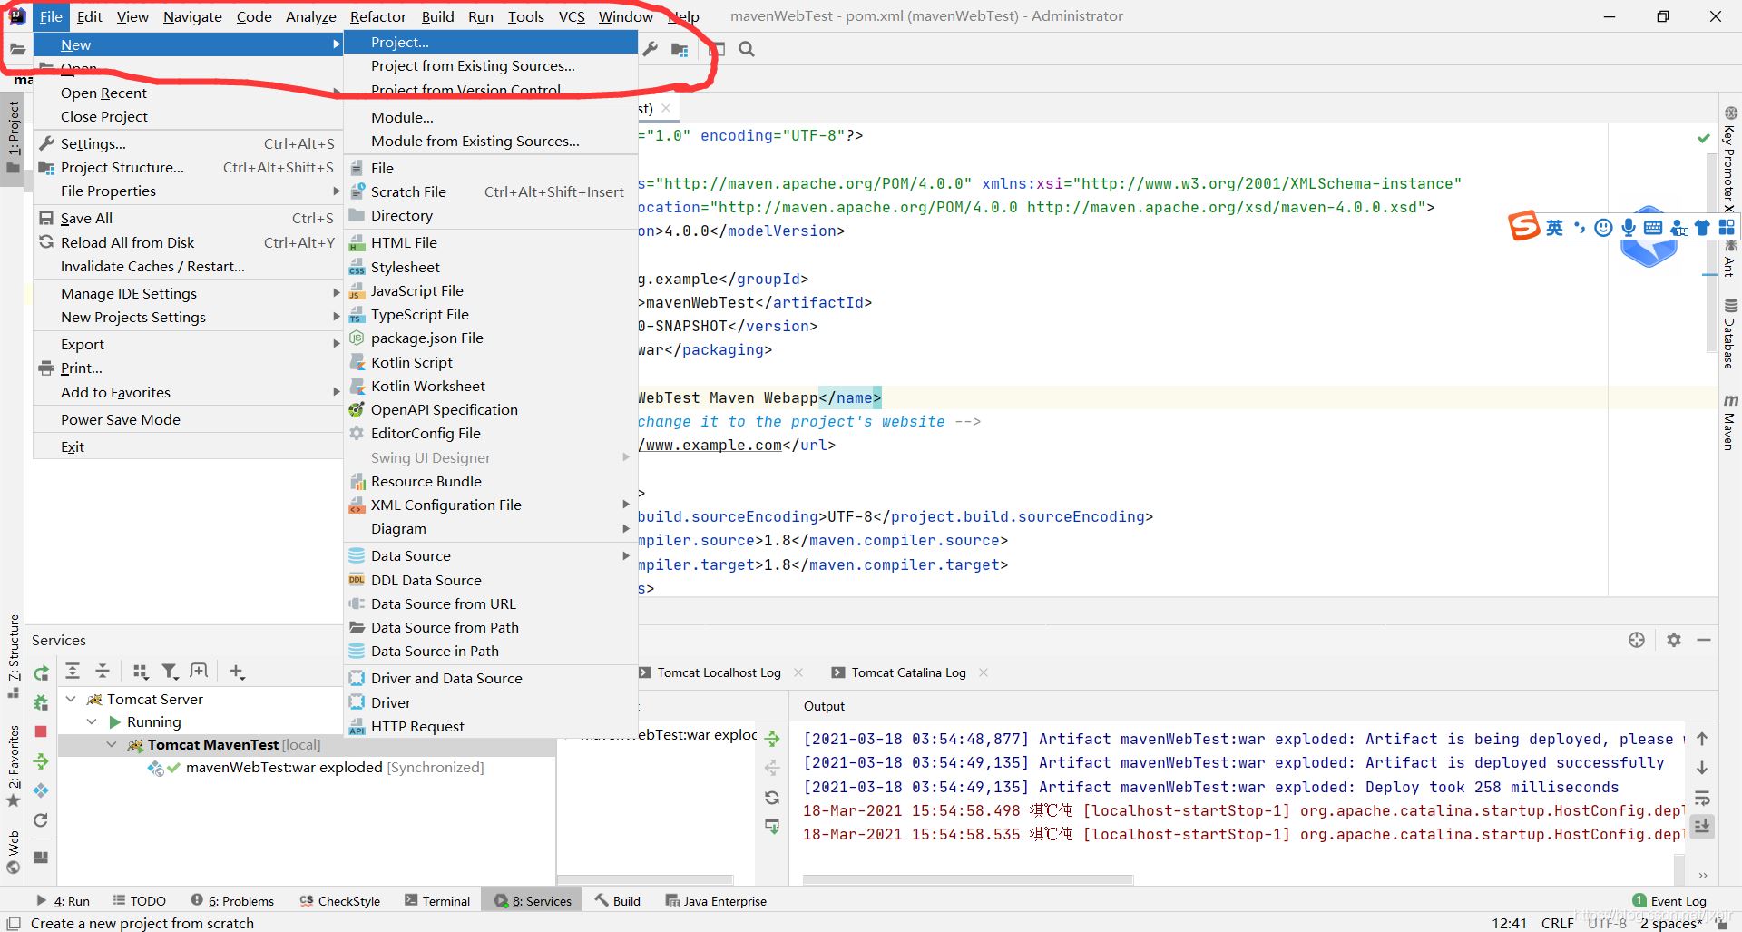Toggle Soft-Wrap in console output
The width and height of the screenshot is (1742, 932).
coord(1702,798)
